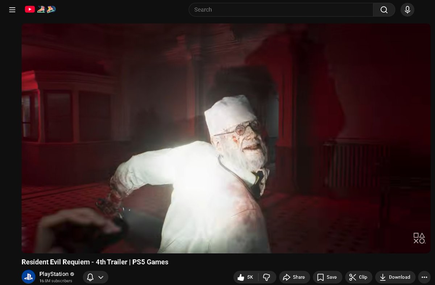Download the video
The width and height of the screenshot is (435, 285).
395,277
